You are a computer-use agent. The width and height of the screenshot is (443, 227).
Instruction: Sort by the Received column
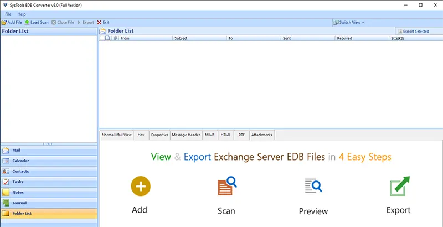pos(362,38)
